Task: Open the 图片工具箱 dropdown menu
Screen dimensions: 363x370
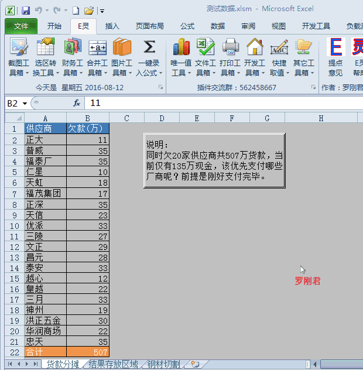Action: [x=122, y=73]
